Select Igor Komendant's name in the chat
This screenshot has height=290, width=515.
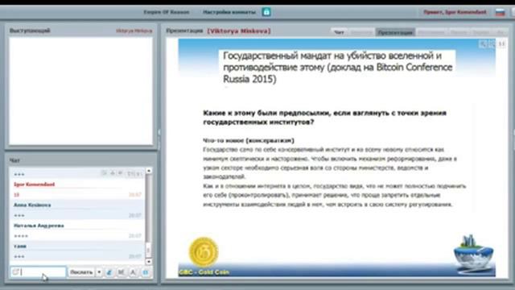pos(34,184)
